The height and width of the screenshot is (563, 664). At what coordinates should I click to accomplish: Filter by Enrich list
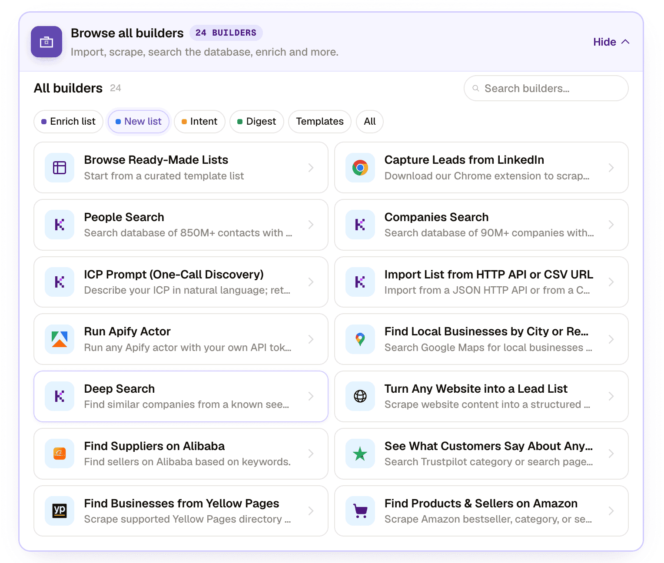click(68, 122)
